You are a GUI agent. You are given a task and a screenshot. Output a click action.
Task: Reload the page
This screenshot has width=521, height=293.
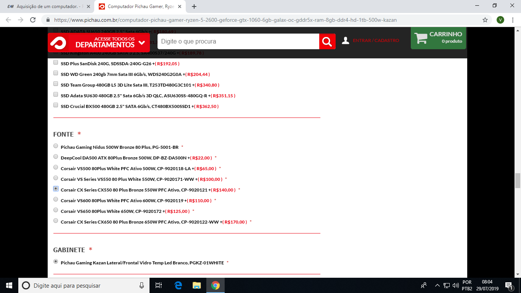[x=33, y=20]
